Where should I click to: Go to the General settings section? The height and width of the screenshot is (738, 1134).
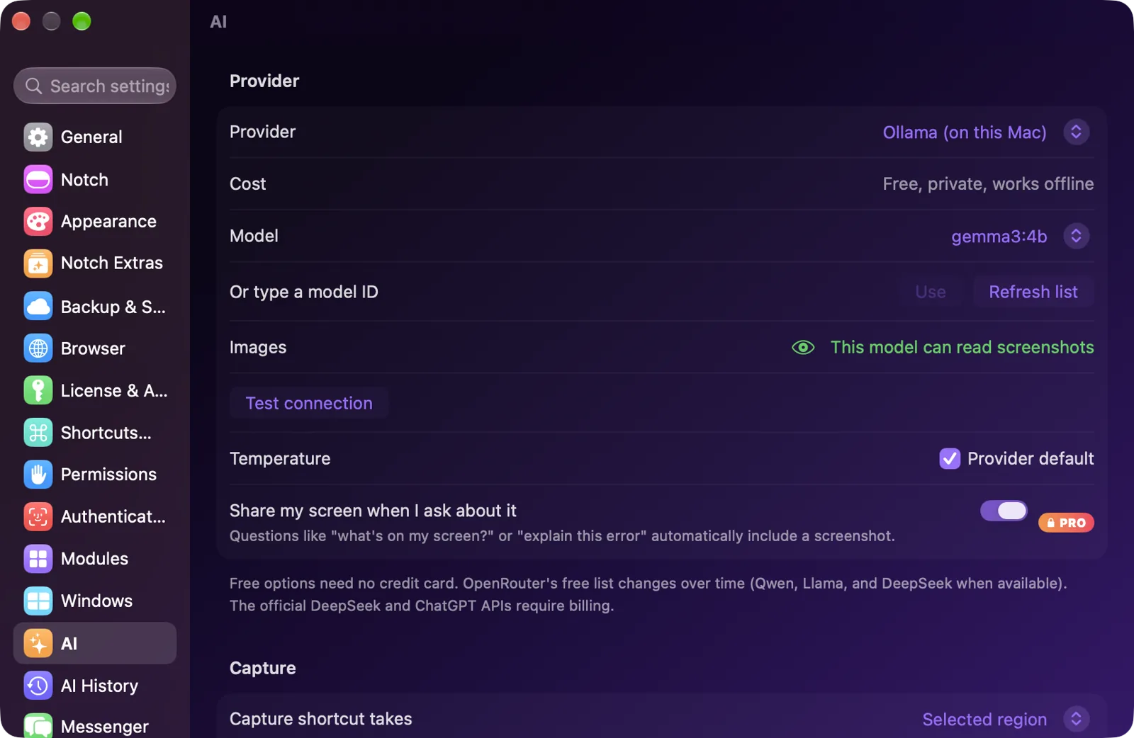point(95,137)
